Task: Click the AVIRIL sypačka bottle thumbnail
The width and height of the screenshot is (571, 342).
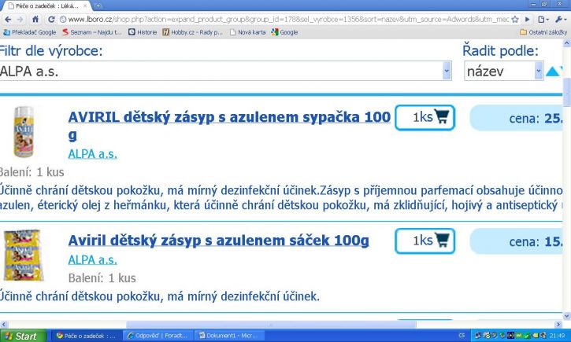Action: [24, 131]
